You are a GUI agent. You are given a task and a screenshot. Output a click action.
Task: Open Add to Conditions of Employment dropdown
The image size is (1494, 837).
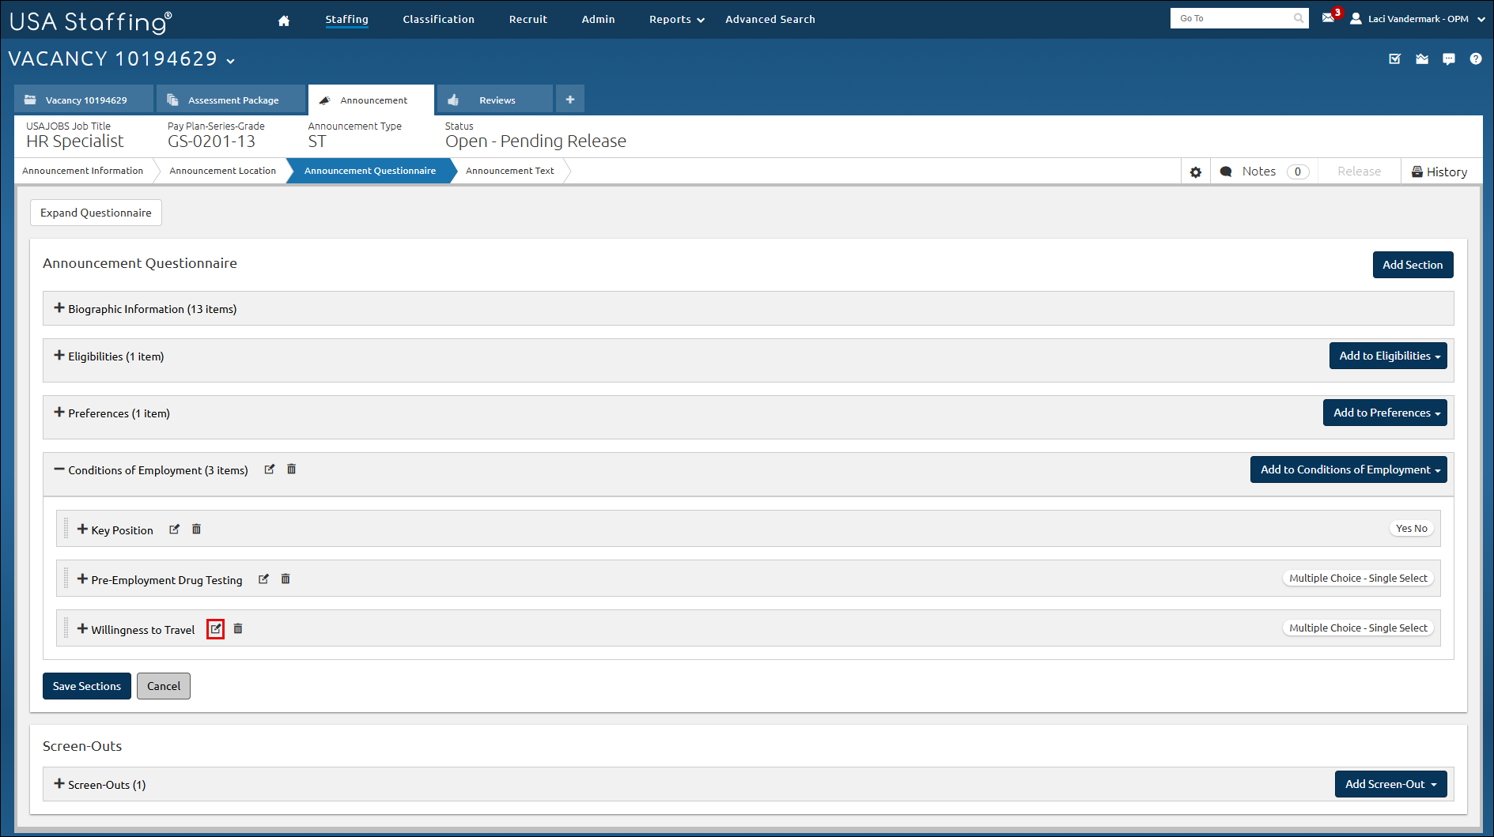click(1348, 469)
